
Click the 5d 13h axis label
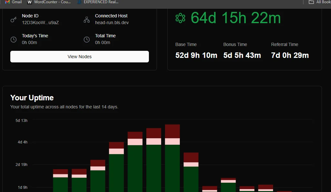(x=21, y=121)
